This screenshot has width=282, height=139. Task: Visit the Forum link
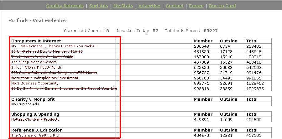(x=196, y=6)
